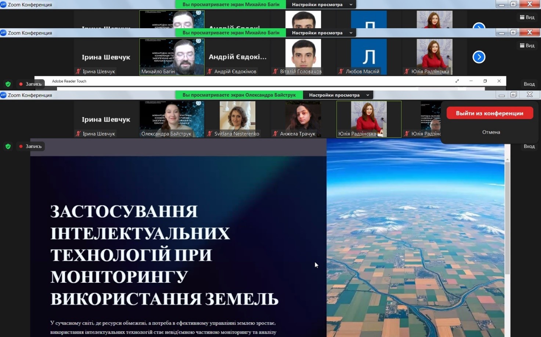Select Ірина Шевчук's tile in the bottom window
This screenshot has height=337, width=541.
coord(106,119)
